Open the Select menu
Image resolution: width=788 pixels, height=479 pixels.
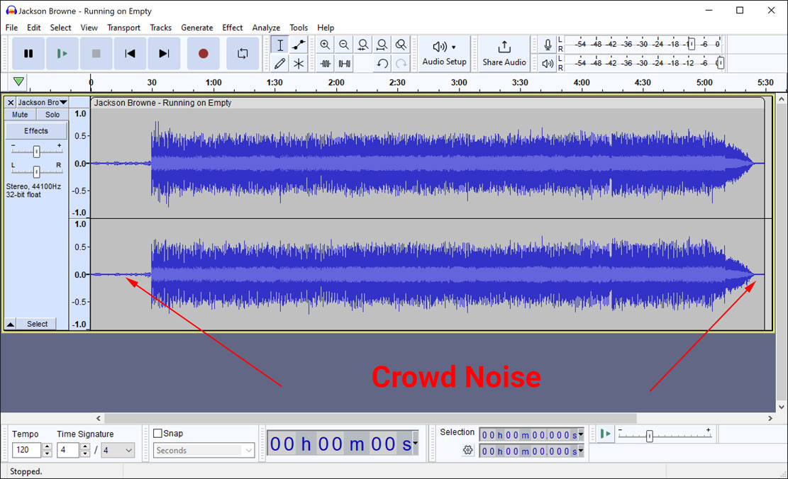point(60,28)
